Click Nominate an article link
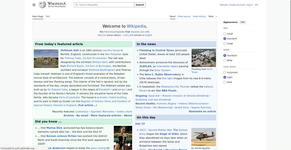The height and width of the screenshot is (150, 291). point(202,111)
